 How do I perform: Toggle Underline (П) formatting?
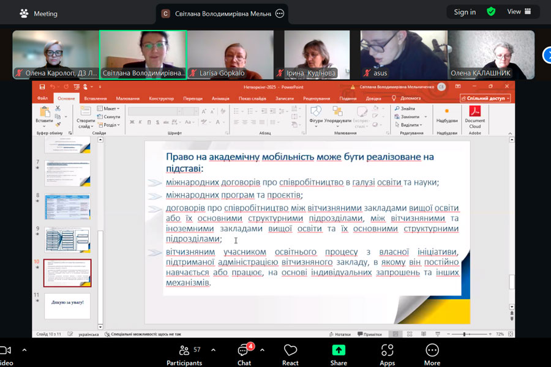(149, 122)
